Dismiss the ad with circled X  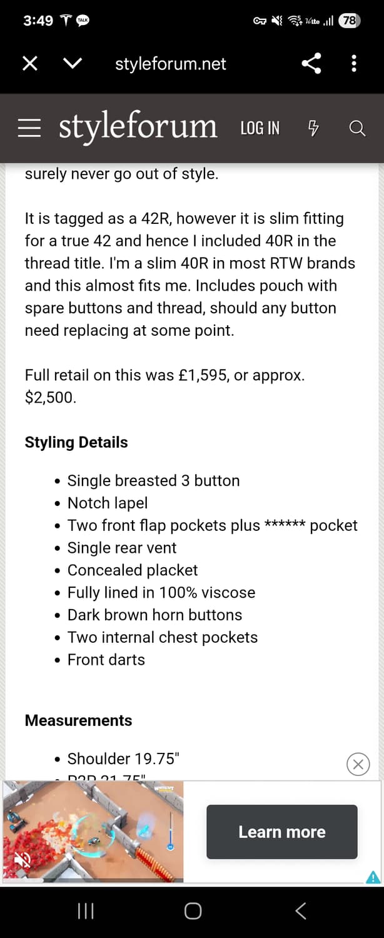coord(358,764)
